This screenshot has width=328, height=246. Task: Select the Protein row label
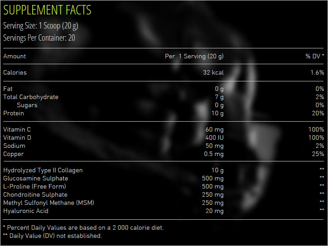click(x=14, y=114)
